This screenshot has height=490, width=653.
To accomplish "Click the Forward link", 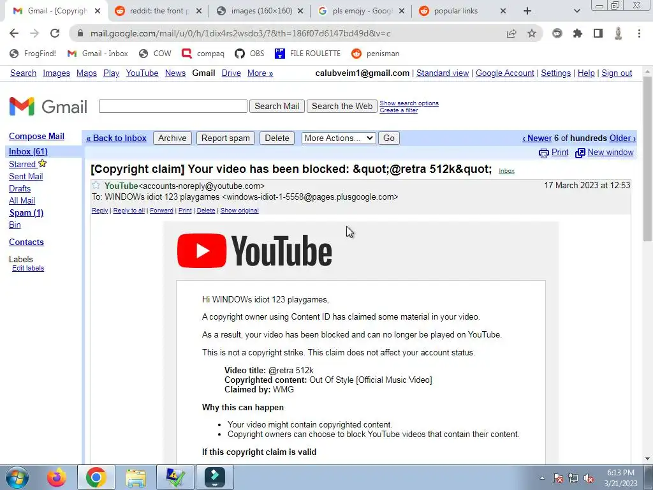I will (161, 211).
